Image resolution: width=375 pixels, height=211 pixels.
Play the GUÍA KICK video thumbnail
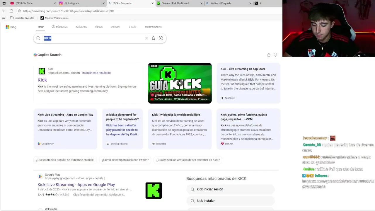coord(180,83)
